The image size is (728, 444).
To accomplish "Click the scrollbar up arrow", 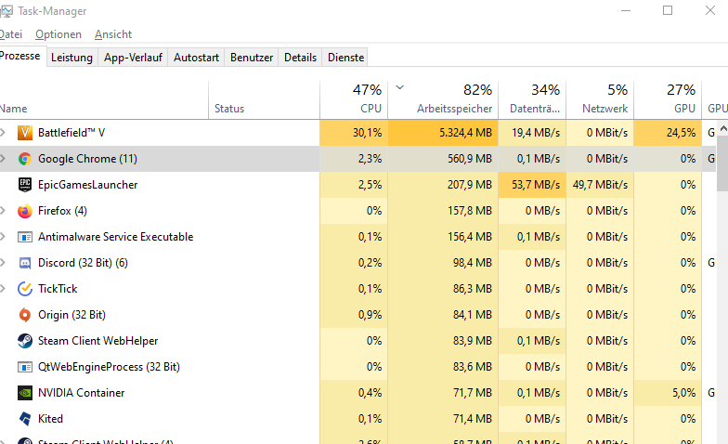I will pyautogui.click(x=722, y=128).
